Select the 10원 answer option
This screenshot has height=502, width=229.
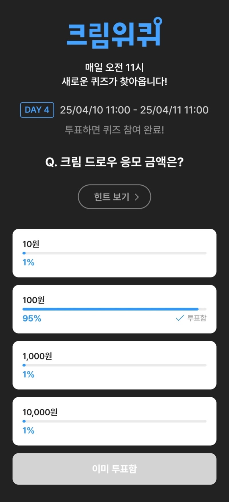(x=114, y=253)
